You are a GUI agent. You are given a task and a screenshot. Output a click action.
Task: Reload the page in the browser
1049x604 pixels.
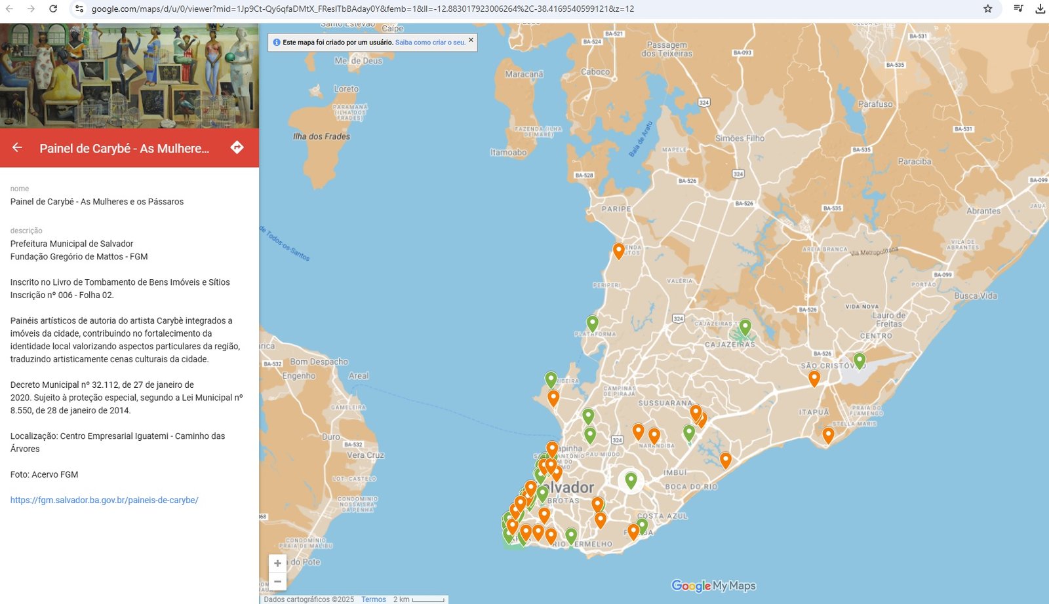(x=53, y=9)
